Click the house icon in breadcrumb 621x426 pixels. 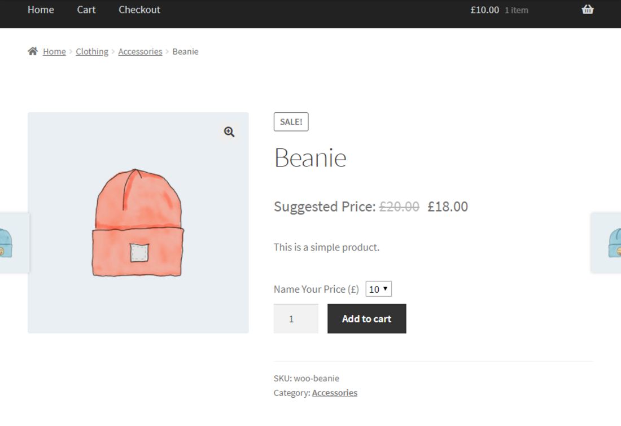tap(33, 51)
